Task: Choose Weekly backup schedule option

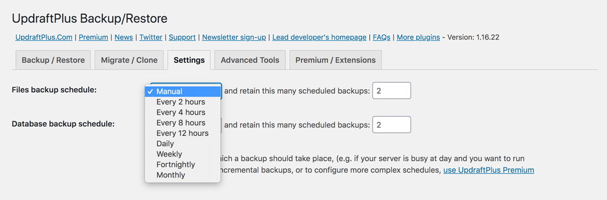Action: click(x=183, y=154)
